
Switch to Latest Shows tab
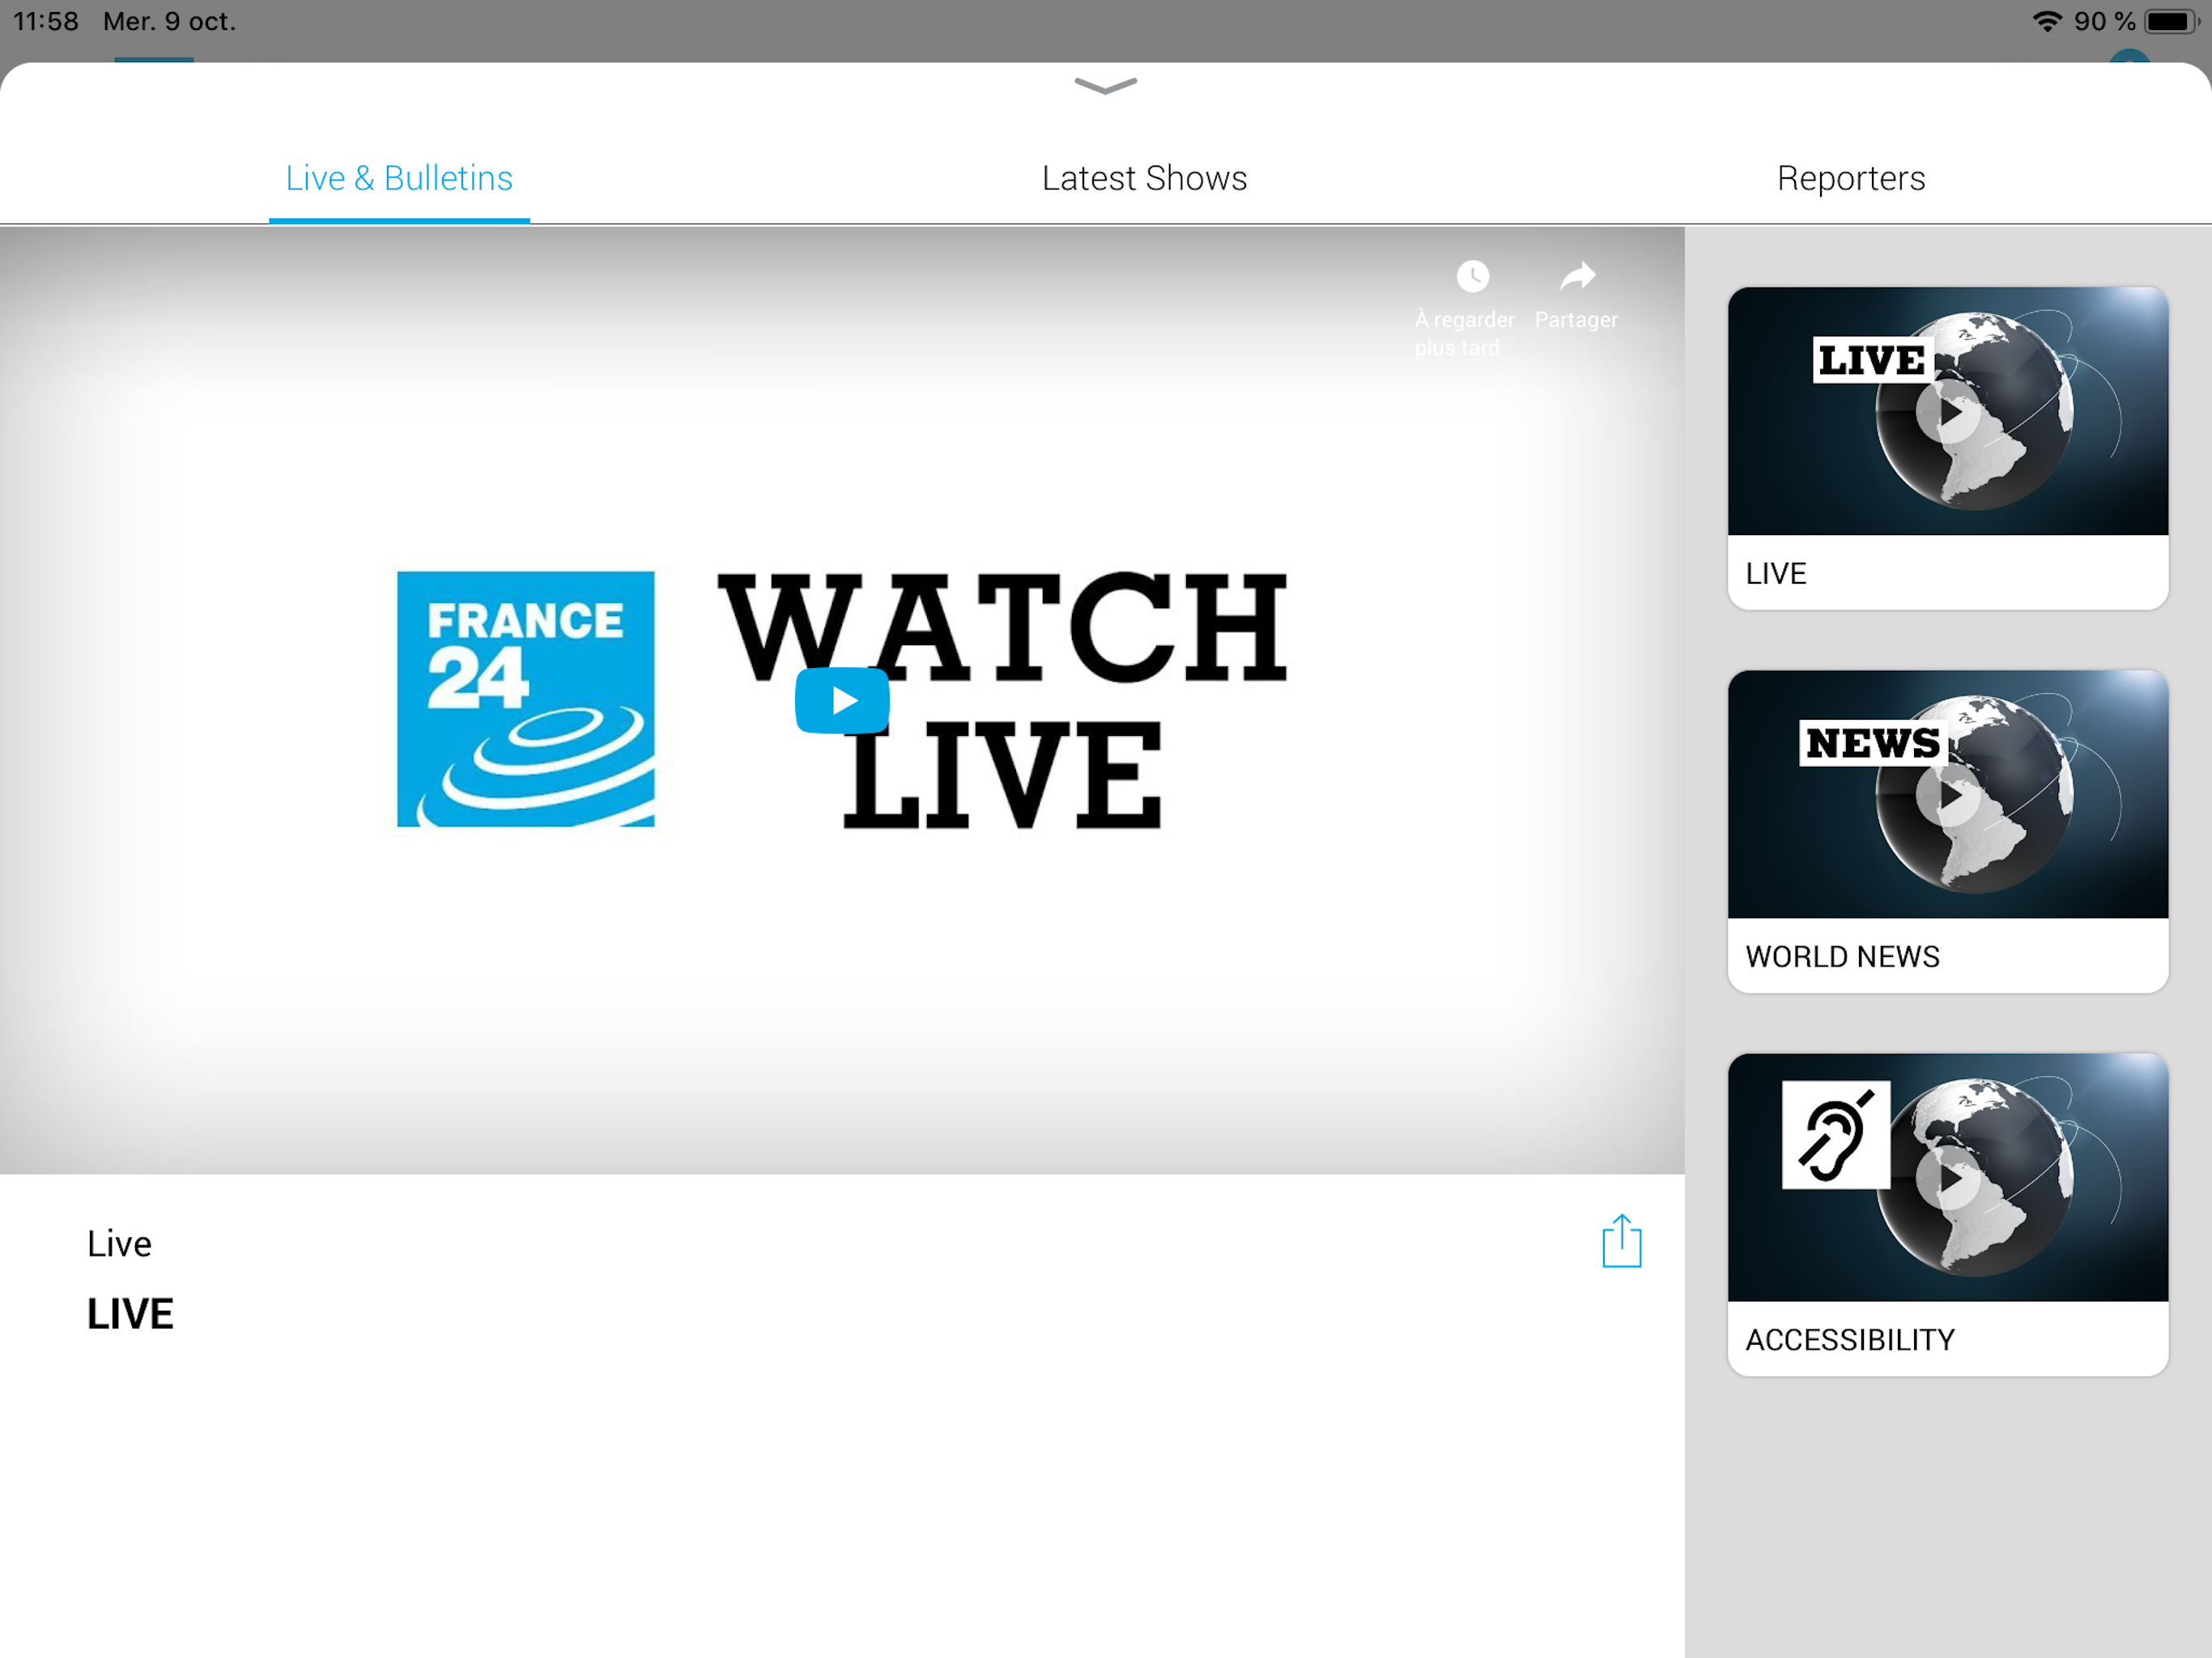[x=1144, y=178]
